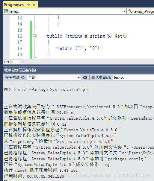The height and width of the screenshot is (181, 154).
Task: Click the horizontal scrollbar left arrow in editor
Action: (x=24, y=62)
